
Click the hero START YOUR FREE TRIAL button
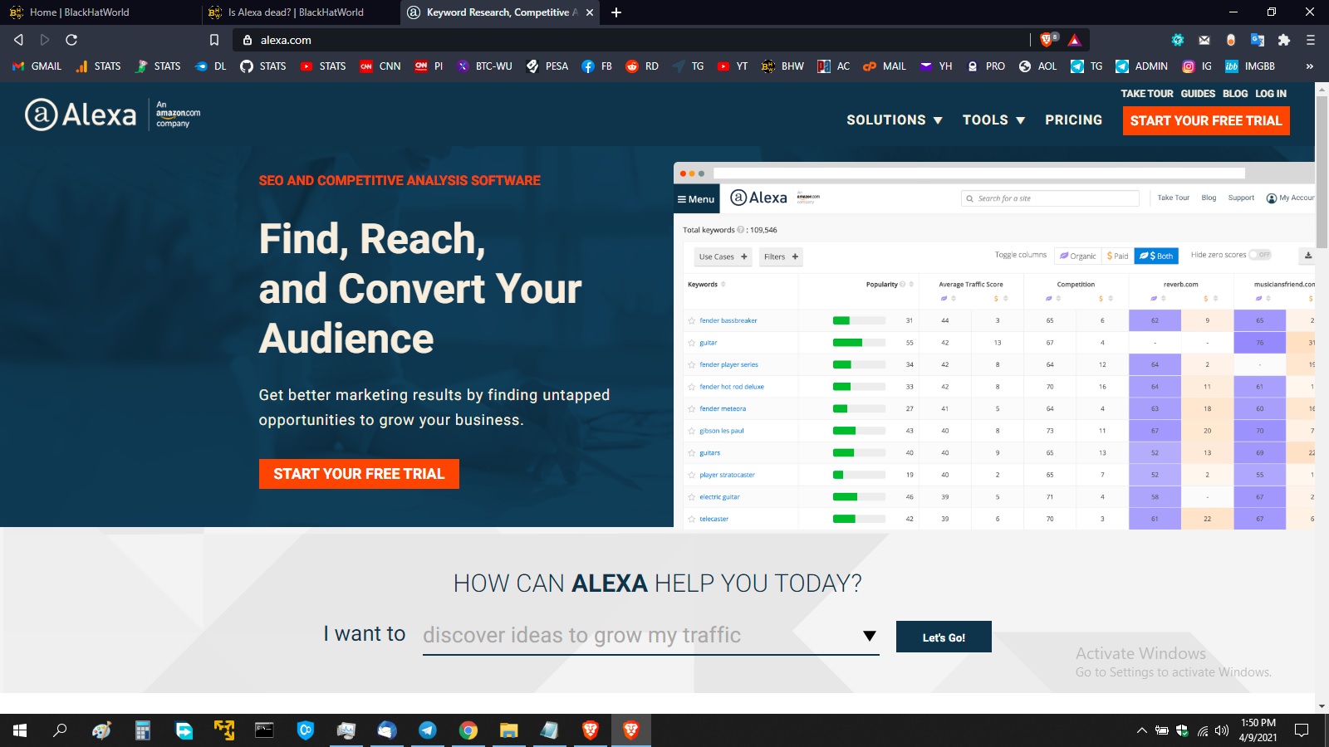point(359,474)
